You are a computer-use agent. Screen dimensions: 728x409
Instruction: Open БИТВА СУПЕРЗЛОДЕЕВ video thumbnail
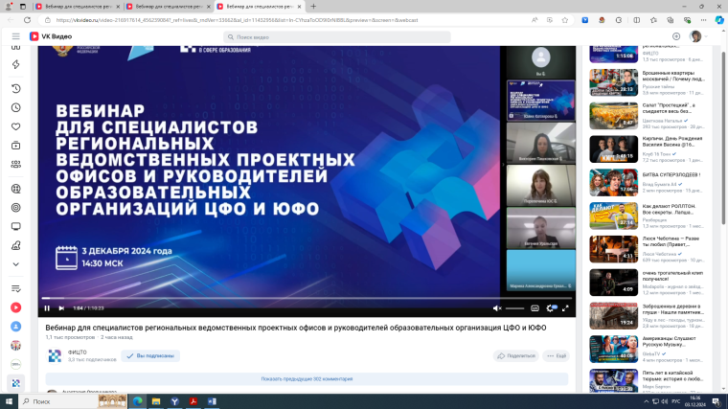(613, 182)
